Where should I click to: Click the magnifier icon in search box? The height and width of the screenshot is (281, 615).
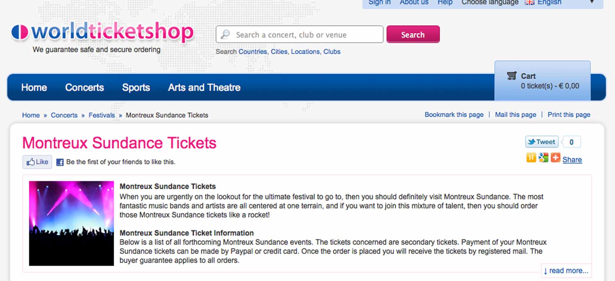(x=225, y=34)
